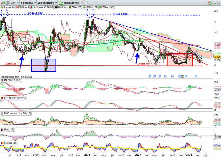
Task: Expand the arrow next to Indicadores
Action: point(82,3)
